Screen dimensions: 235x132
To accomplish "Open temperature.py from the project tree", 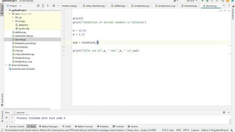I will tap(21, 58).
